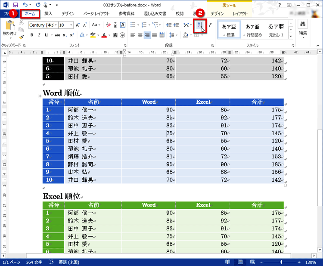Decrease paragraph indent
The image size is (323, 266).
tap(169, 25)
